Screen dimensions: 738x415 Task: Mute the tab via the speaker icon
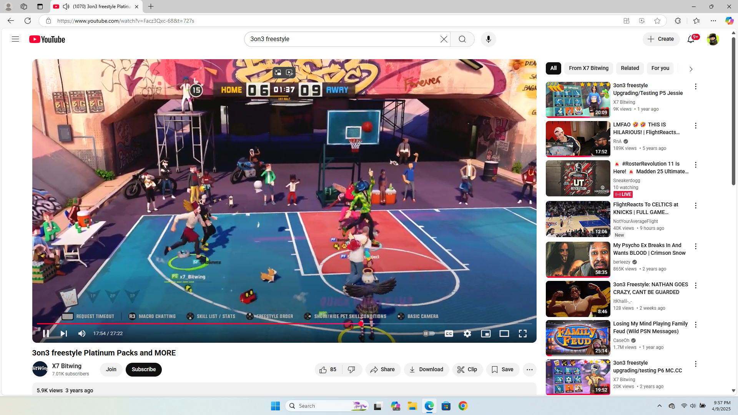click(66, 7)
